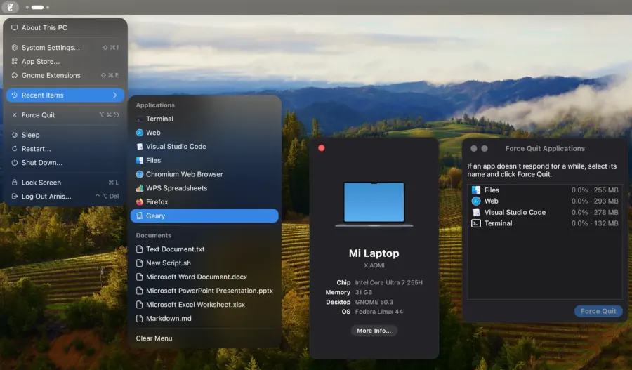Click Clear Menu in Recent Items
This screenshot has width=632, height=370.
[x=204, y=338]
